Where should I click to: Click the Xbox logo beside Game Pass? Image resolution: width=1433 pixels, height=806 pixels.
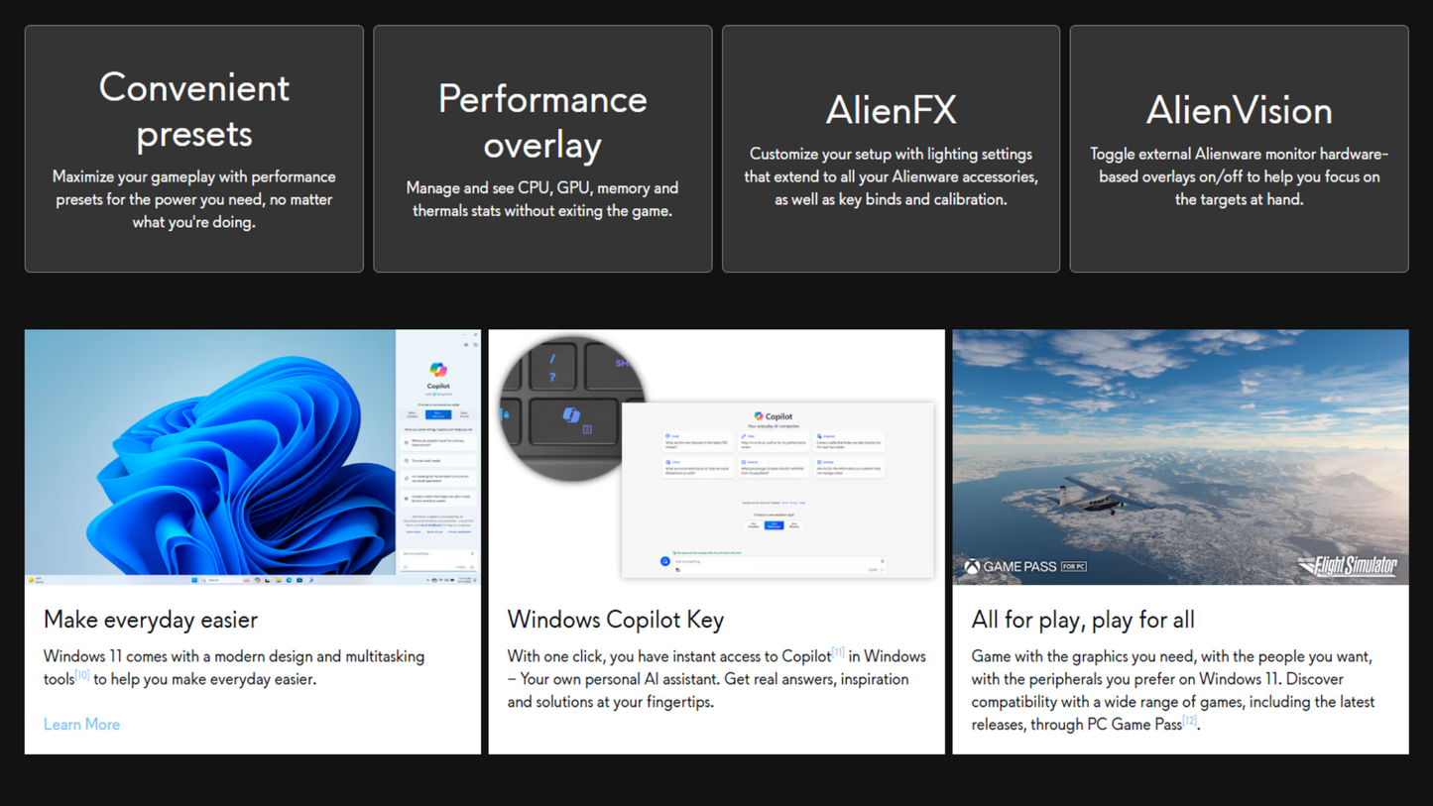[x=972, y=567]
